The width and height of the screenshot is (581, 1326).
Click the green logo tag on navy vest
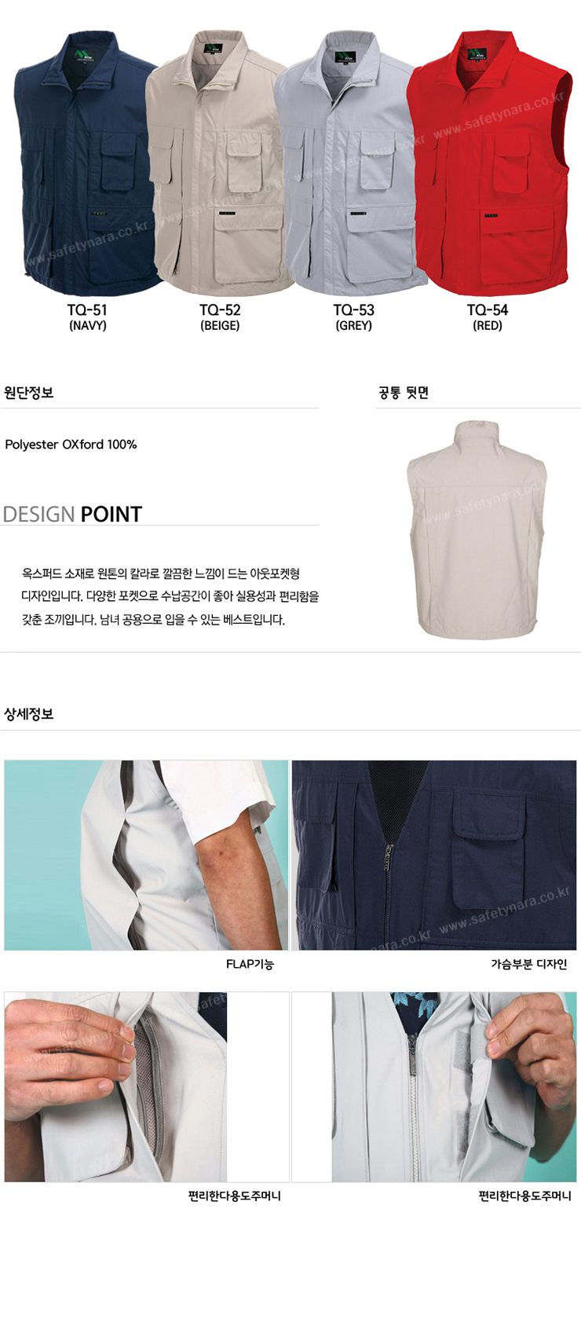82,55
